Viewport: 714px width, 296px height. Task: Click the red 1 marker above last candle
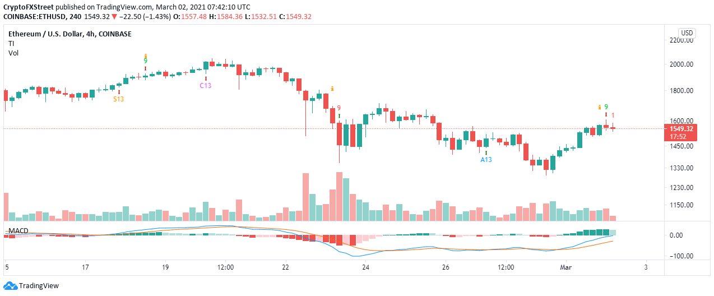point(613,115)
